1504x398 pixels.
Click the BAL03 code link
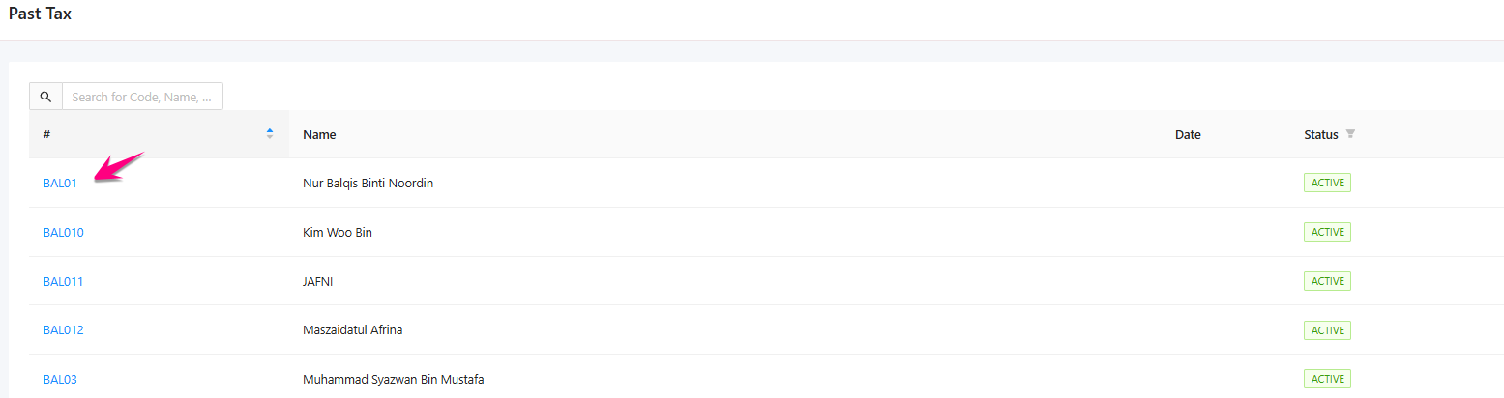[60, 380]
